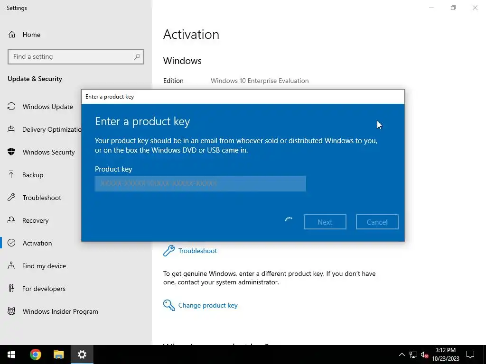This screenshot has width=486, height=364.
Task: Click the wrench icon beside Troubleshoot link
Action: pyautogui.click(x=169, y=251)
